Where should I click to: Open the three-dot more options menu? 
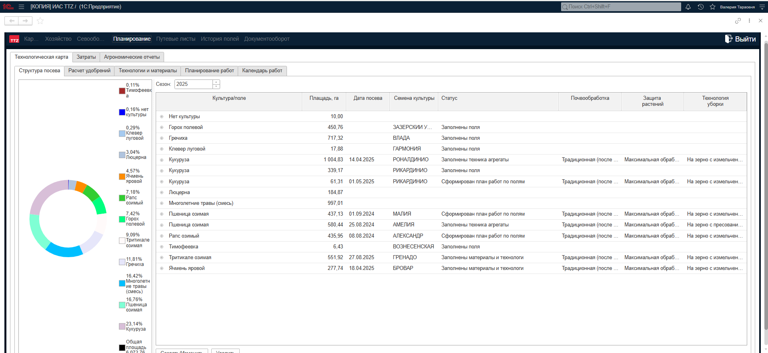[x=749, y=21]
